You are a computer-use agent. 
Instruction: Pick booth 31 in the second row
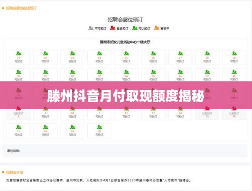click(45, 75)
